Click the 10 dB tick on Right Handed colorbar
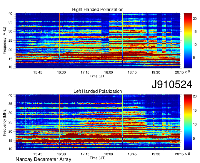 pyautogui.click(x=195, y=45)
